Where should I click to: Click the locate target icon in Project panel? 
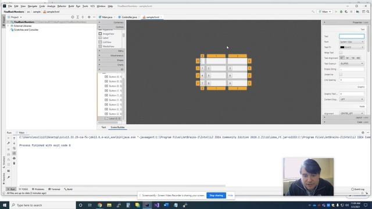(73, 17)
